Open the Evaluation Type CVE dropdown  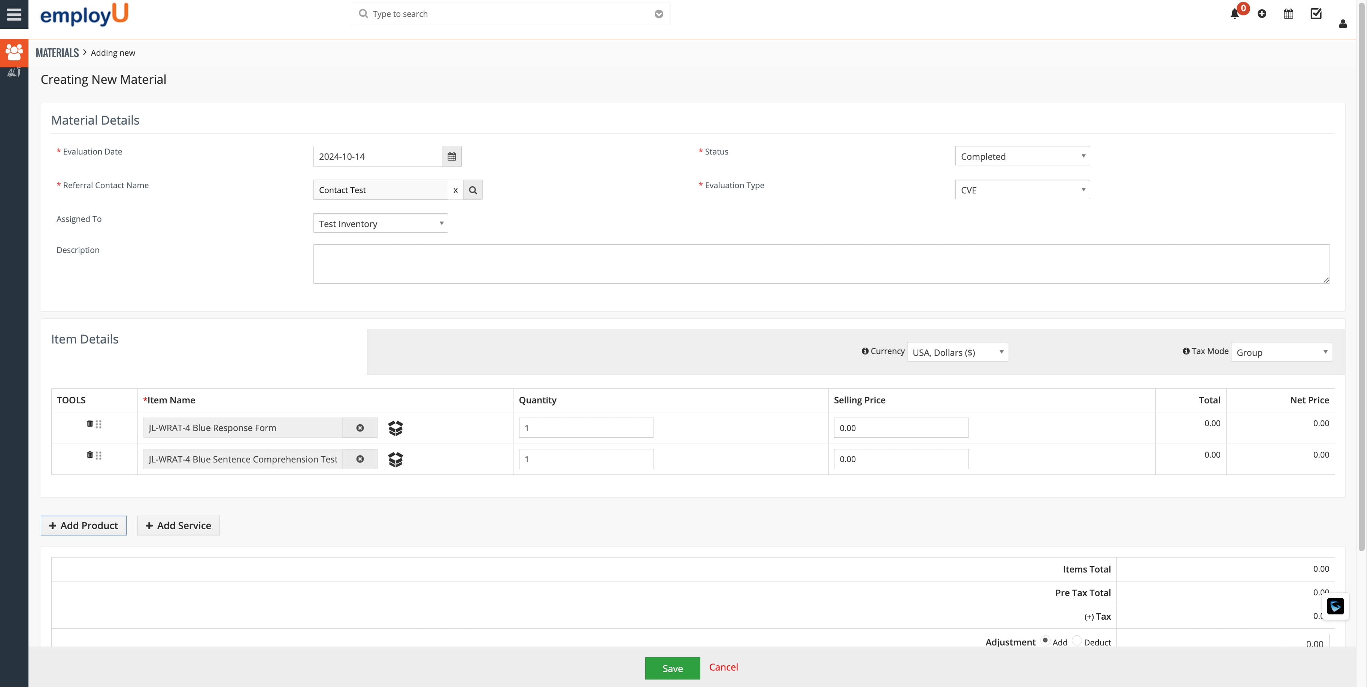click(1022, 190)
